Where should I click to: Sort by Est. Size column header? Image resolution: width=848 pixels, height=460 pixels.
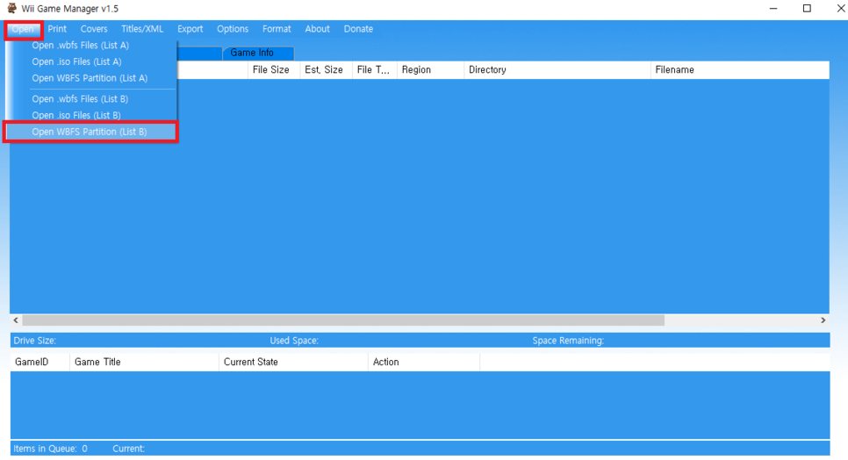326,69
